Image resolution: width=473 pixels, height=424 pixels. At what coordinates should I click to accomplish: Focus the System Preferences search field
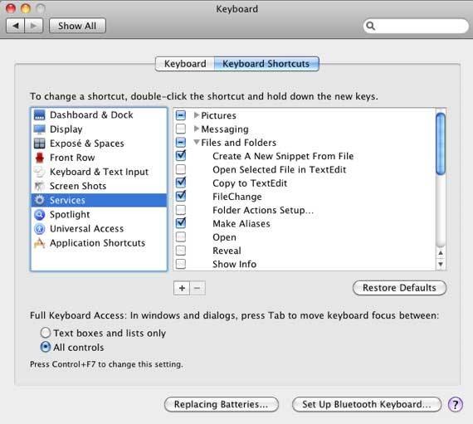coord(416,27)
